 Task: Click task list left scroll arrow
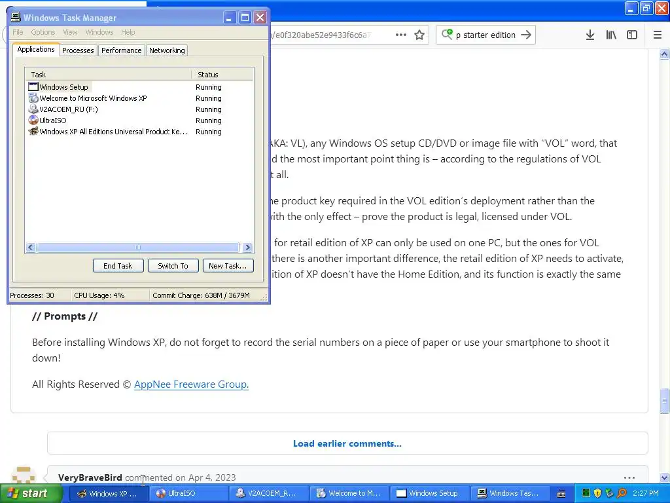pyautogui.click(x=30, y=247)
